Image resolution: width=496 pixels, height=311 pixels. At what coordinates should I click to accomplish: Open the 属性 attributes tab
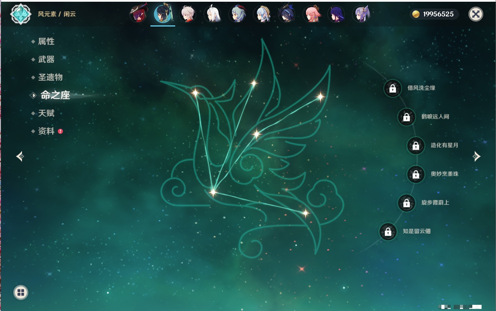(46, 42)
